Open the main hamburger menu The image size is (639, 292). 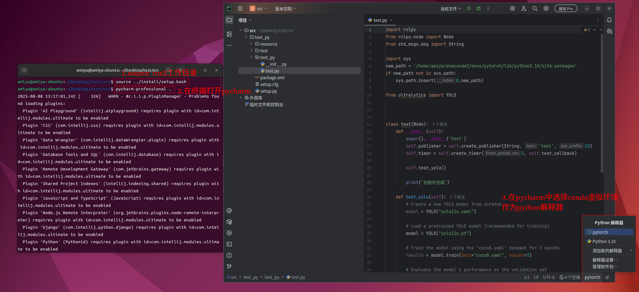click(240, 8)
